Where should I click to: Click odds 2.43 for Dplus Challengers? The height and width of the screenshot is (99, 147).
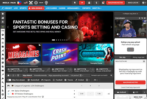coord(82,94)
